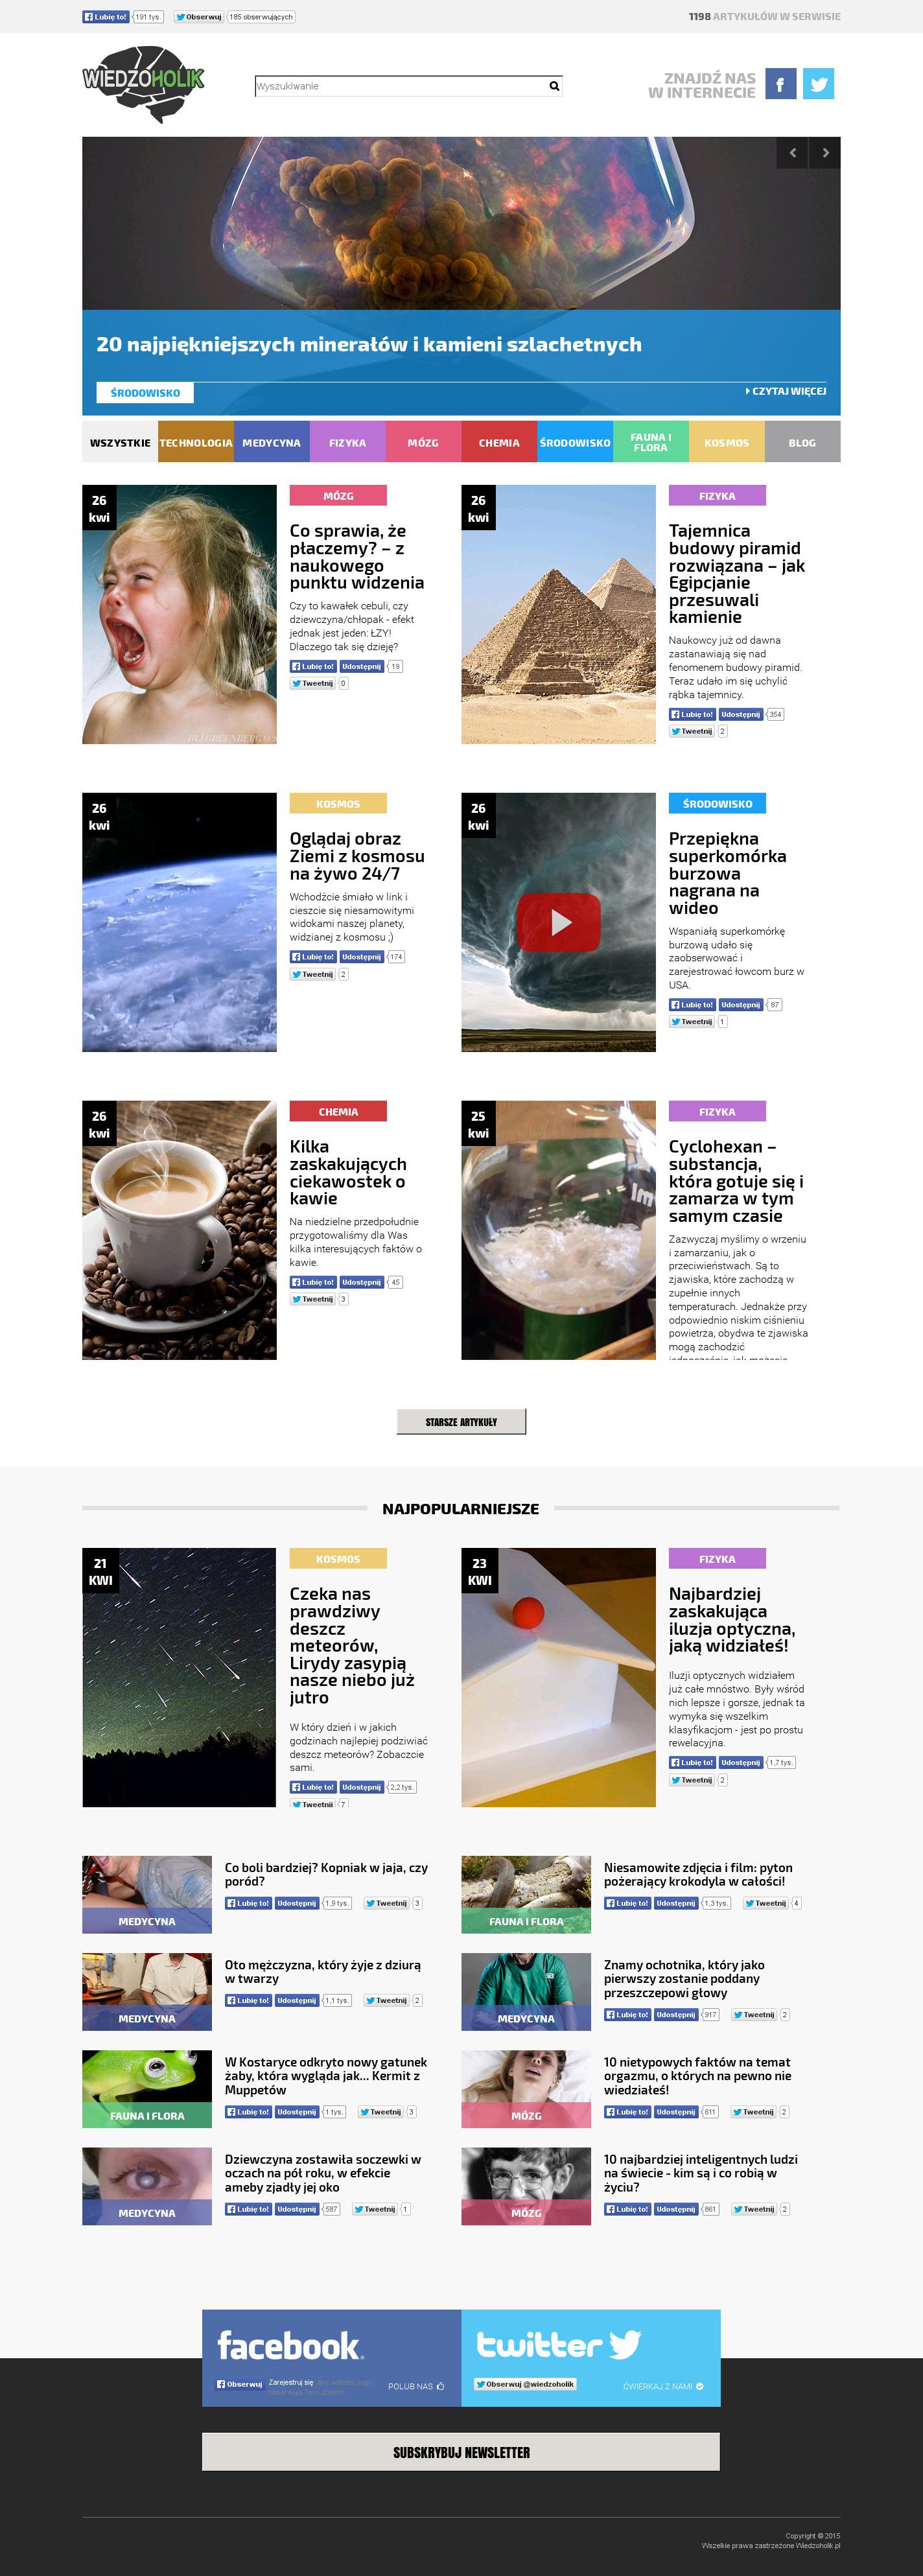Select the KOSMOS category tab
923x2576 pixels.
(726, 442)
